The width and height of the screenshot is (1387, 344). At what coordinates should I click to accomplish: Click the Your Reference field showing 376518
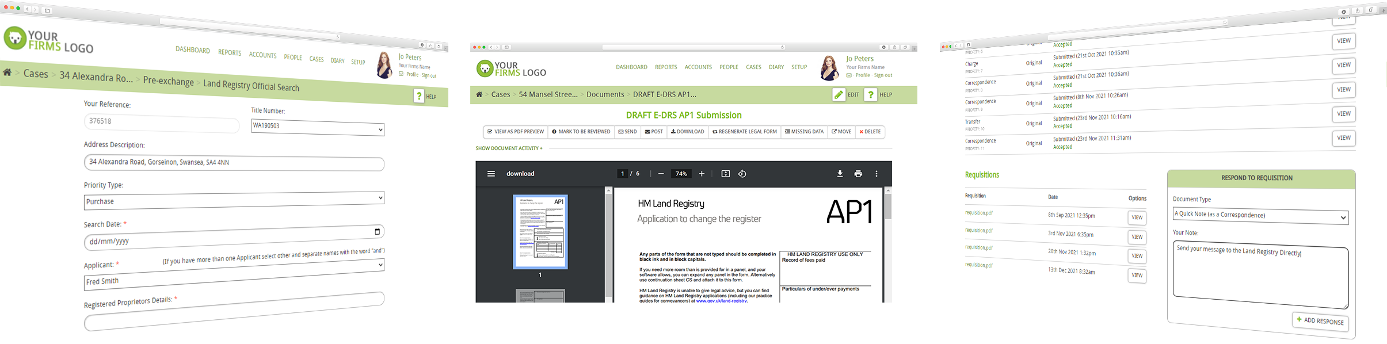pos(162,123)
